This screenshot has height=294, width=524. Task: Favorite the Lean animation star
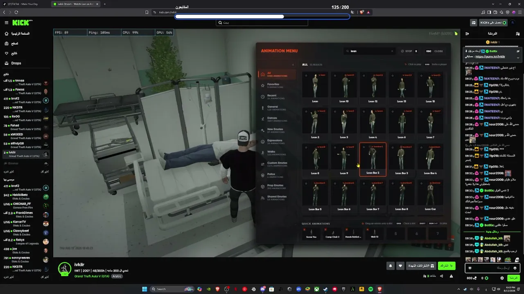(x=306, y=75)
